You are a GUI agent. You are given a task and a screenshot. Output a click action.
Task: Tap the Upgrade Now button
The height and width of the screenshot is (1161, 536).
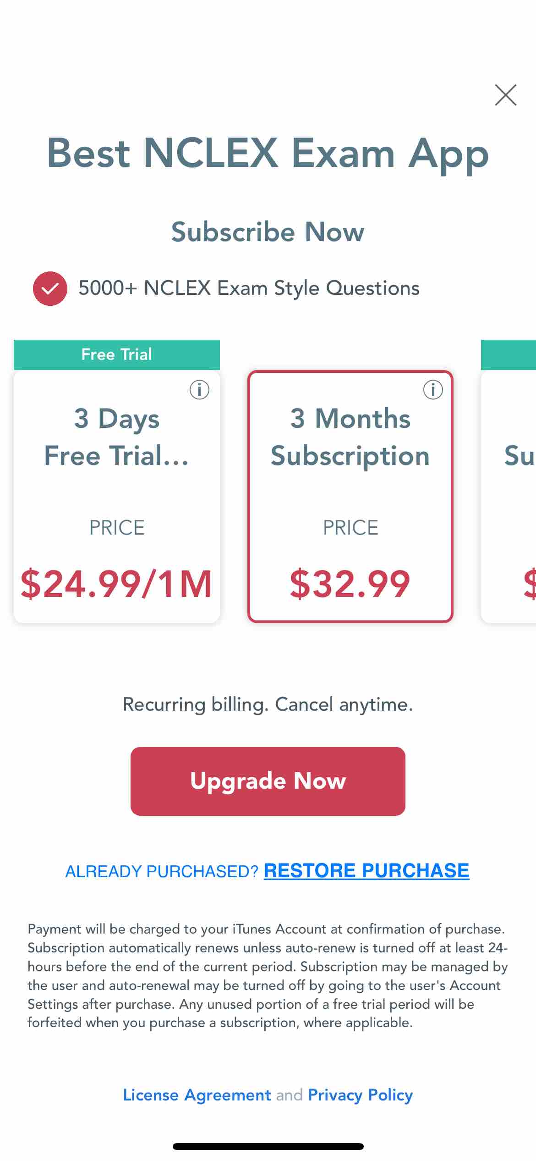(268, 781)
